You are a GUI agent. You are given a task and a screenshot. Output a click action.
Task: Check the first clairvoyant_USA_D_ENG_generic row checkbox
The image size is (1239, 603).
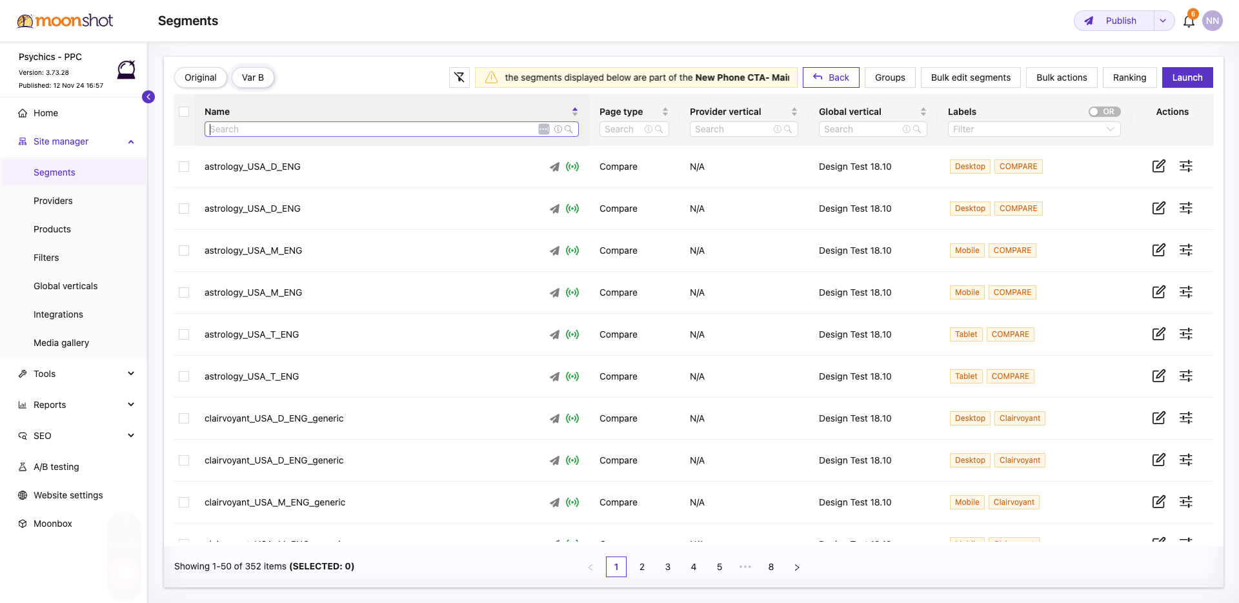pyautogui.click(x=184, y=418)
